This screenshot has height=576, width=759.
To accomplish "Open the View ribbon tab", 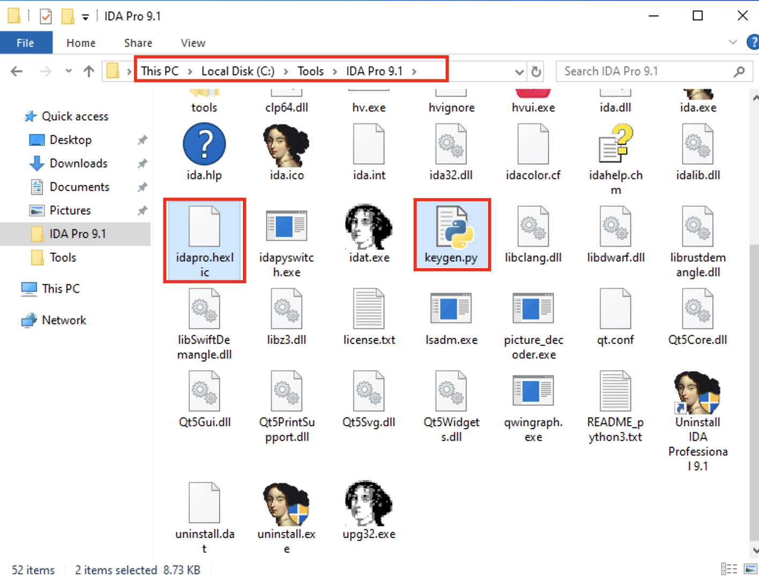I will [x=193, y=43].
